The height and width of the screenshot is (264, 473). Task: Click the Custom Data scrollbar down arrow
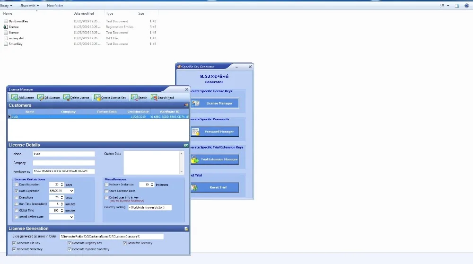point(182,172)
